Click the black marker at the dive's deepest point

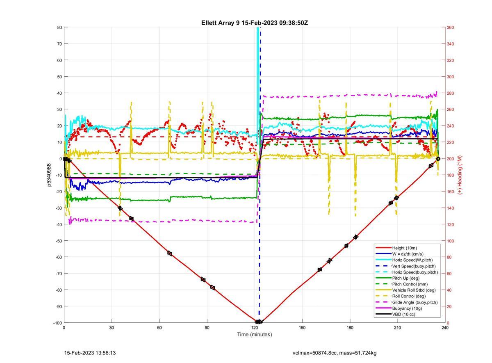click(258, 322)
